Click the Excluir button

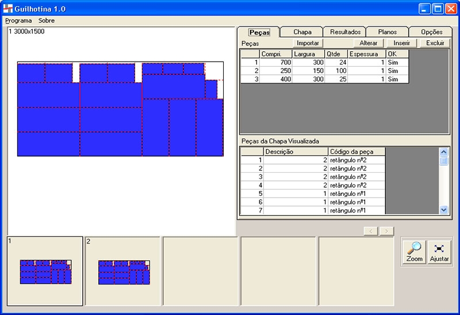click(x=435, y=43)
